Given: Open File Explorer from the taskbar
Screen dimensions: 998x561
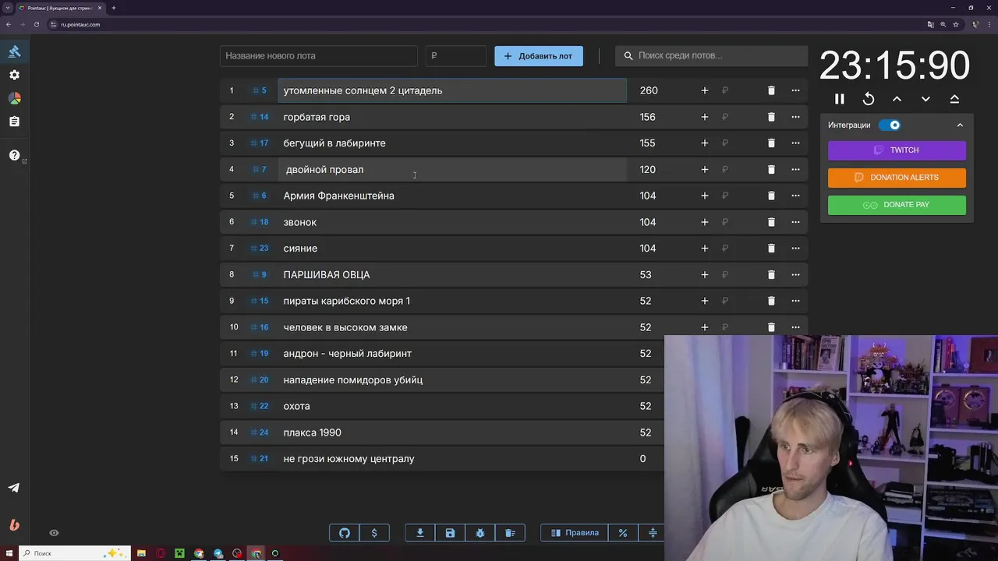Looking at the screenshot, I should point(141,553).
